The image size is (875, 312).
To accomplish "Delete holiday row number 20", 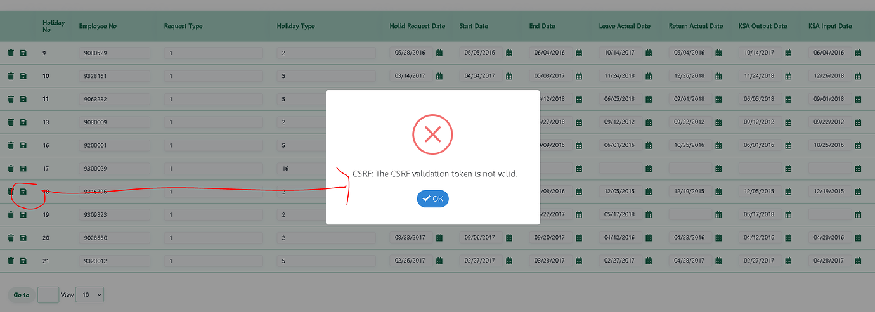I will click(11, 238).
